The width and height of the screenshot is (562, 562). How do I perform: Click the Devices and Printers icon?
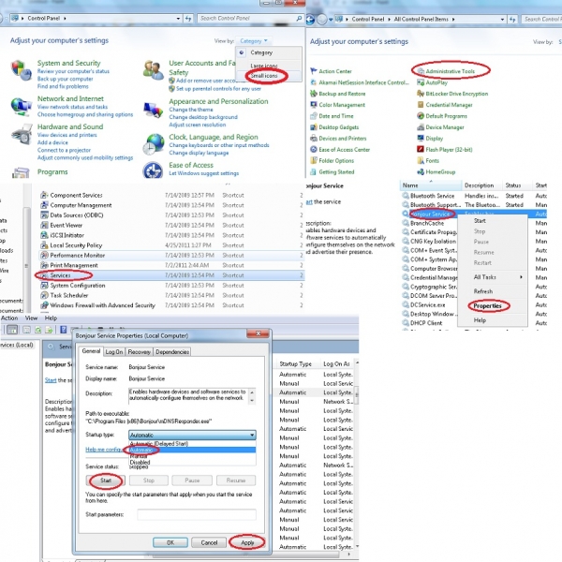click(314, 138)
